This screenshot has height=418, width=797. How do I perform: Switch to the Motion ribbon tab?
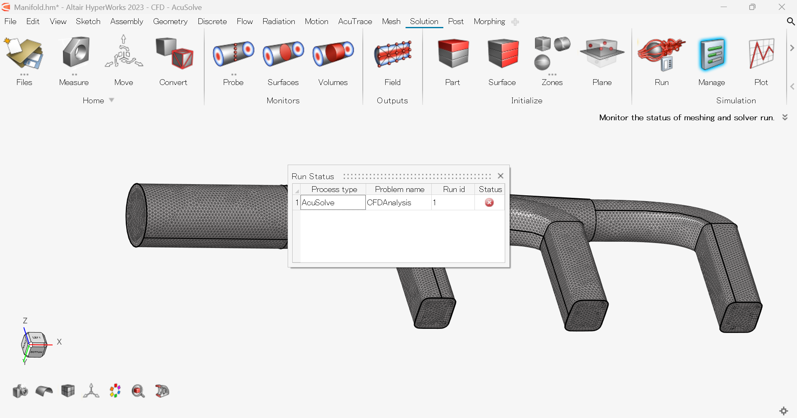point(316,21)
